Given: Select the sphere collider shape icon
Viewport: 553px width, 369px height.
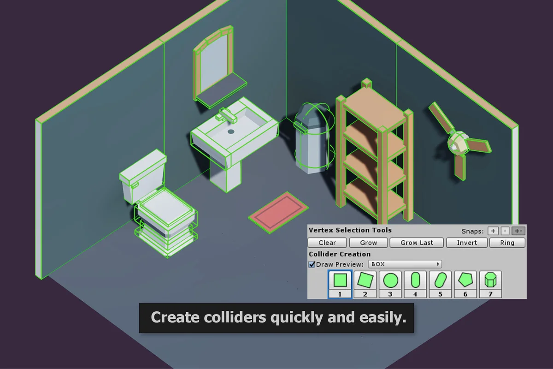Looking at the screenshot, I should (x=390, y=282).
